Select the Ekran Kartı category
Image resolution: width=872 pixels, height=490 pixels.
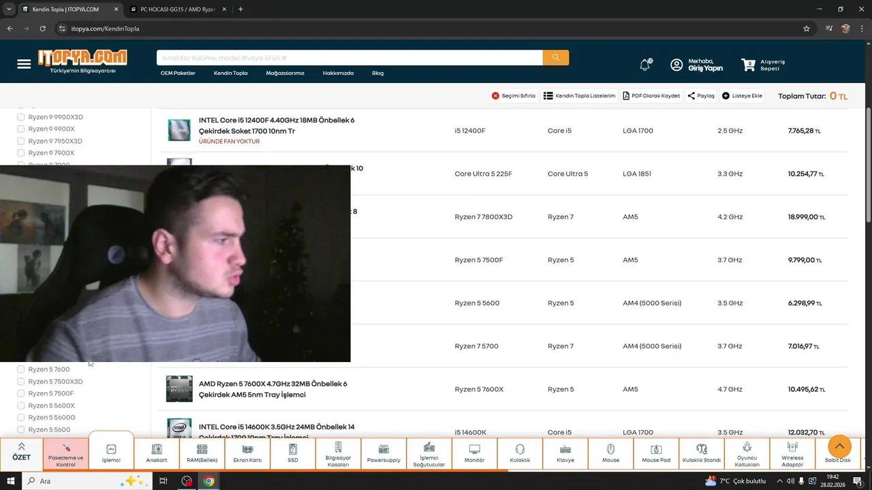click(247, 453)
